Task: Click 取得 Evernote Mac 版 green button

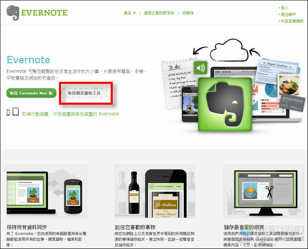Action: 31,93
